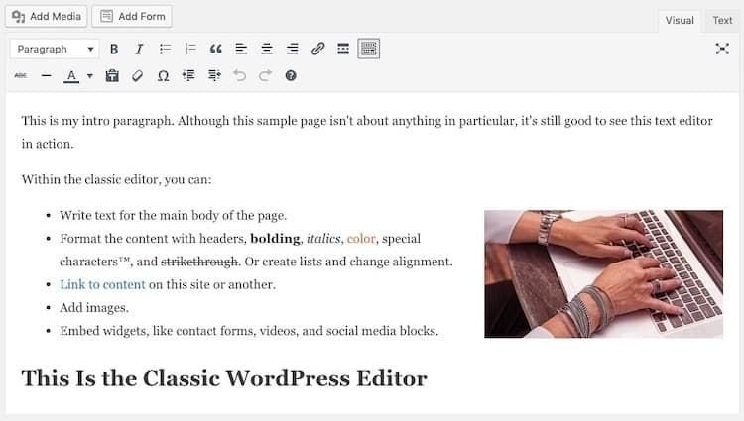Click the bold word 'bolding'
Viewport: 744px width, 421px height.
click(275, 238)
